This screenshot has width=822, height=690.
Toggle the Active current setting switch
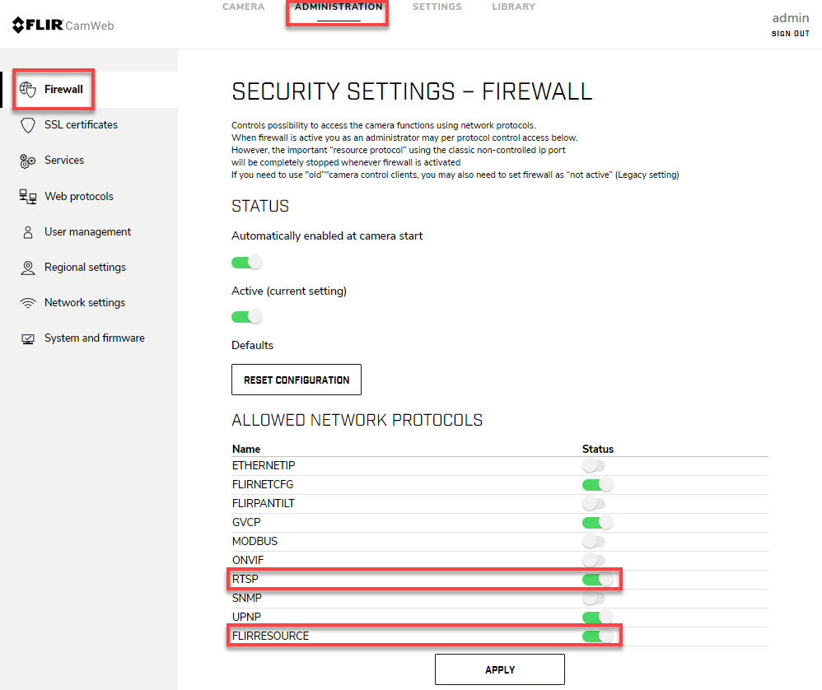246,316
